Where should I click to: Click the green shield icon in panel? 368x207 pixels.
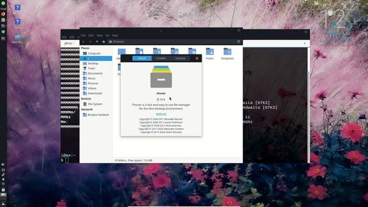(3, 32)
